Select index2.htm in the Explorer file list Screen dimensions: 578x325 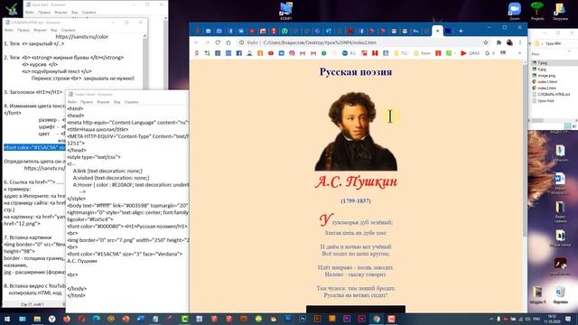[x=546, y=88]
